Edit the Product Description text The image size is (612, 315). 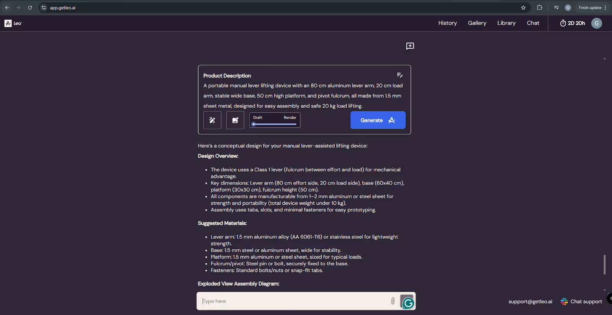click(400, 75)
